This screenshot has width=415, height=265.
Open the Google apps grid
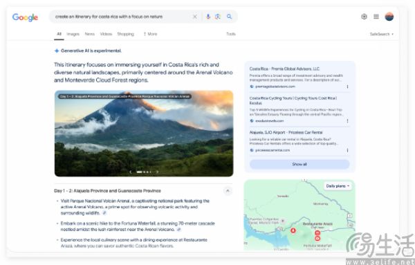[376, 17]
